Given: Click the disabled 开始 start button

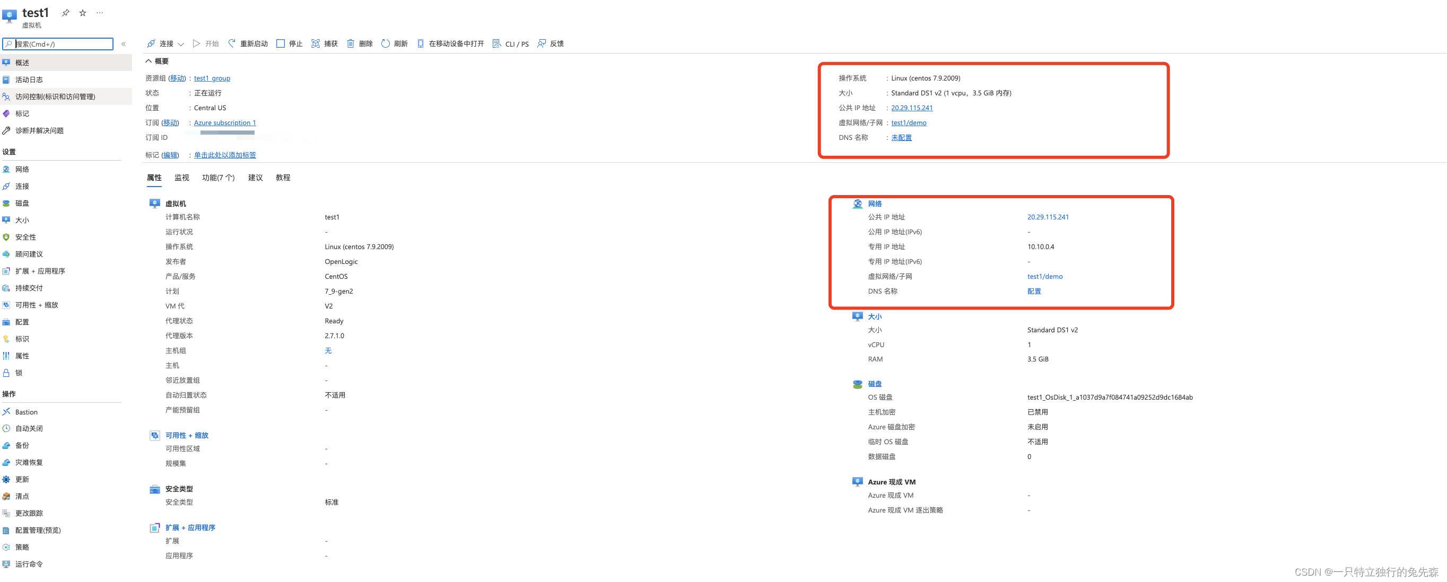Looking at the screenshot, I should pyautogui.click(x=206, y=43).
